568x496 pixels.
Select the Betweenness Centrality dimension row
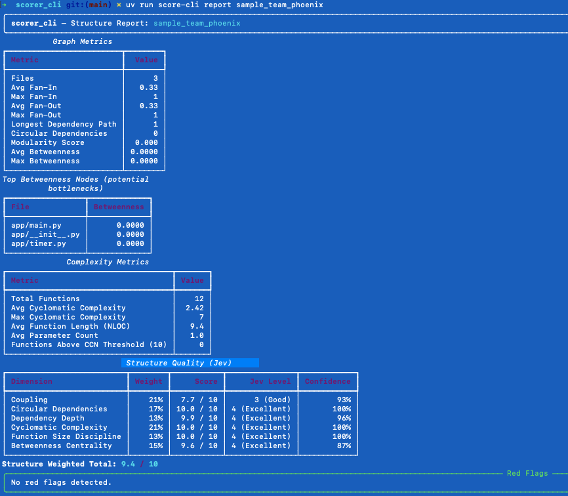[x=181, y=445]
